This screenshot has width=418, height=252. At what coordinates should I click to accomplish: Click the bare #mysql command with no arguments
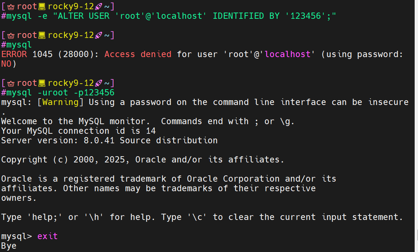[x=17, y=45]
